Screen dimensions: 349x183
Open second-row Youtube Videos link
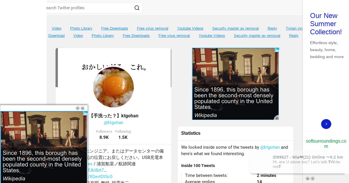(212, 36)
